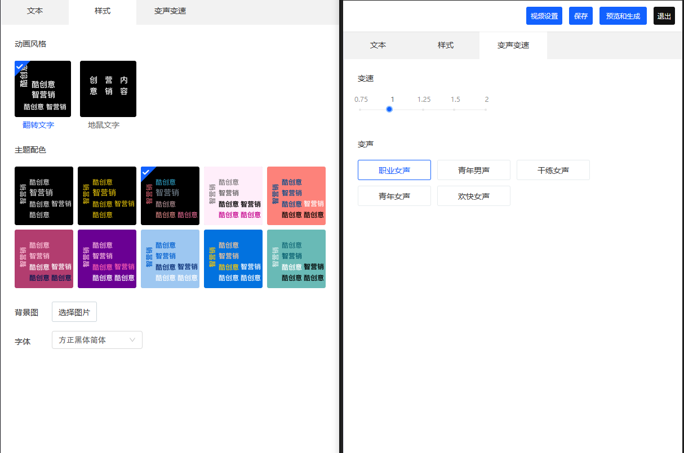Click the 地鼠文字 label
This screenshot has height=453, width=684.
104,125
